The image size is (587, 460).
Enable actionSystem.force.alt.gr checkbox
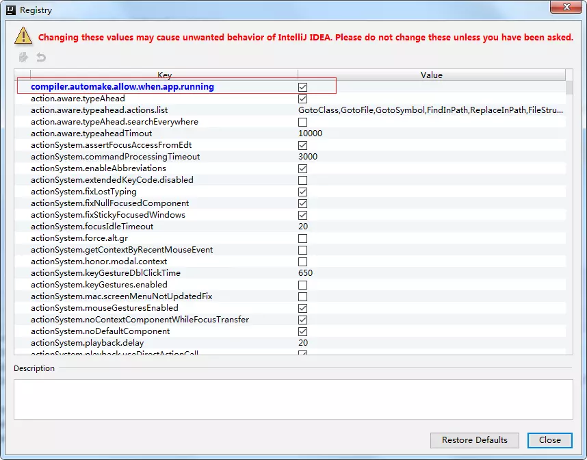(302, 238)
